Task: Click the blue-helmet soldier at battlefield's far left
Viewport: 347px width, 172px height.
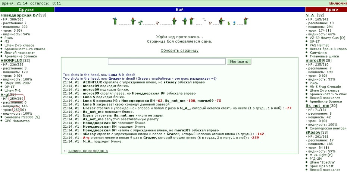Action: [x=115, y=21]
